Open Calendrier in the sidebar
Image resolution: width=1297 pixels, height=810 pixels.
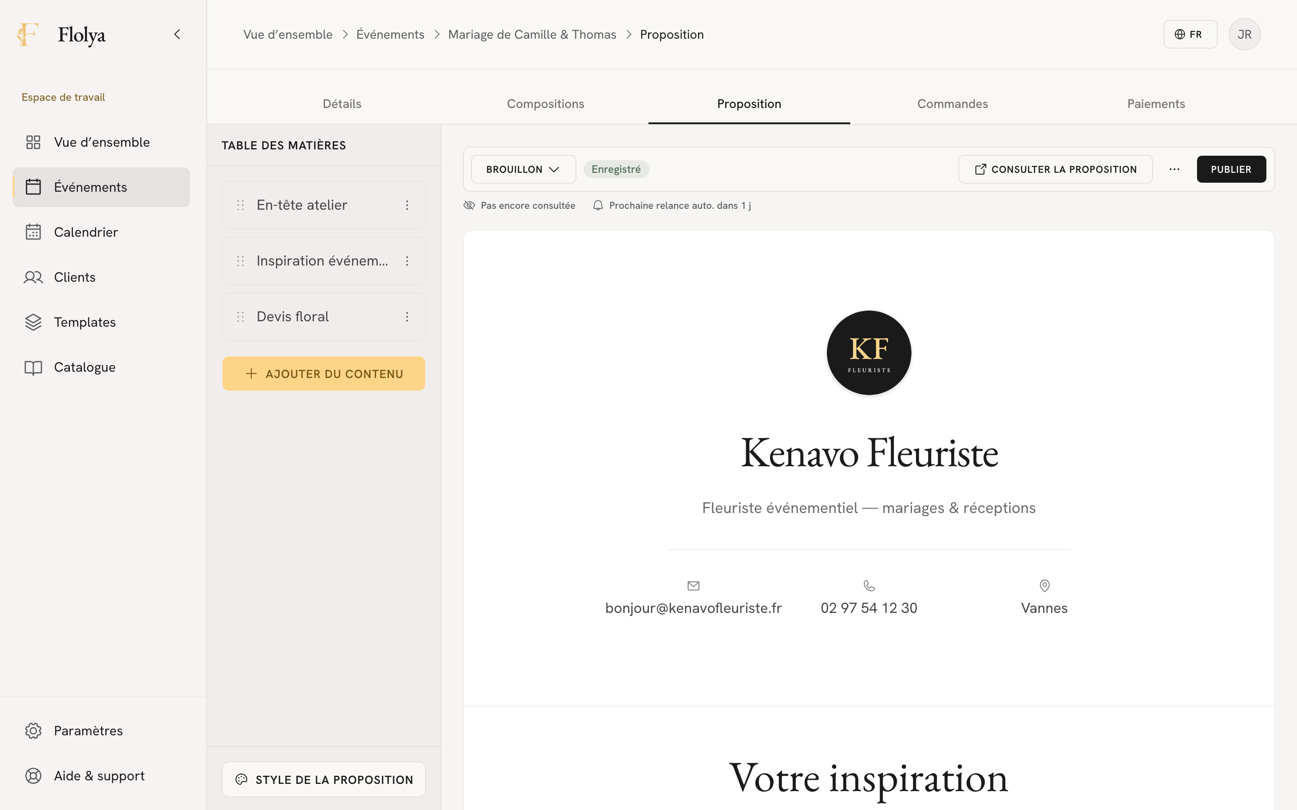[x=101, y=232]
